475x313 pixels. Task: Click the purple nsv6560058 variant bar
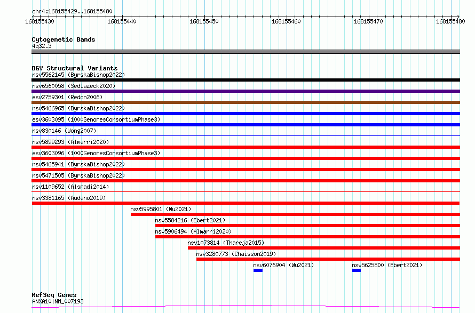pyautogui.click(x=246, y=91)
